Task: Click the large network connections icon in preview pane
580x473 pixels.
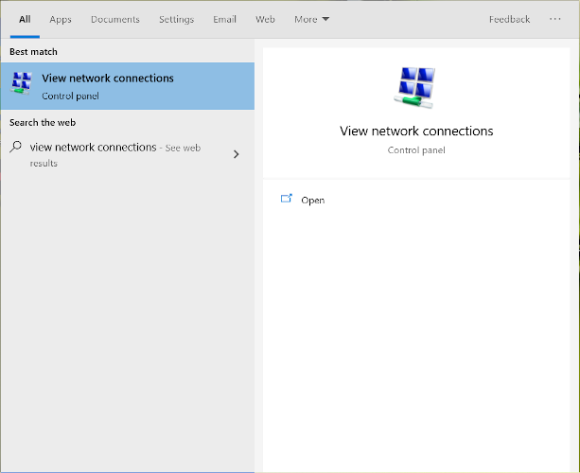Action: [416, 88]
